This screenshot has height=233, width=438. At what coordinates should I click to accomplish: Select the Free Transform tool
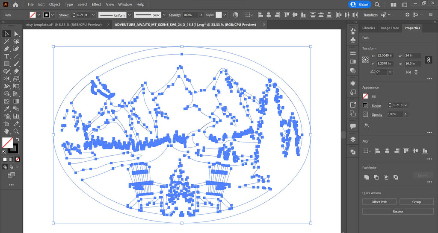16,86
